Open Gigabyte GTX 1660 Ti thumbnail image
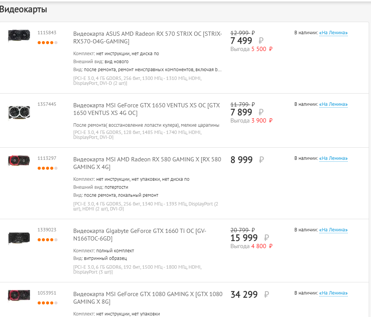 pos(19,238)
